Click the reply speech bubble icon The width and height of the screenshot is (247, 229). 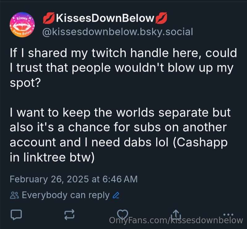coord(16,215)
